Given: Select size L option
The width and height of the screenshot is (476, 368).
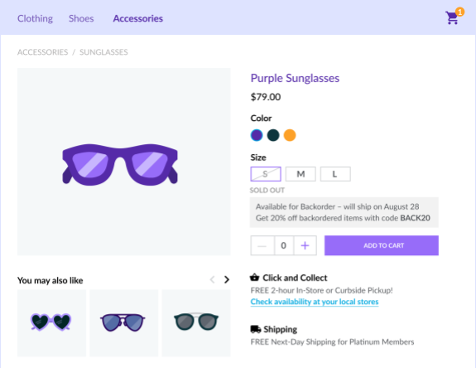Looking at the screenshot, I should [335, 174].
